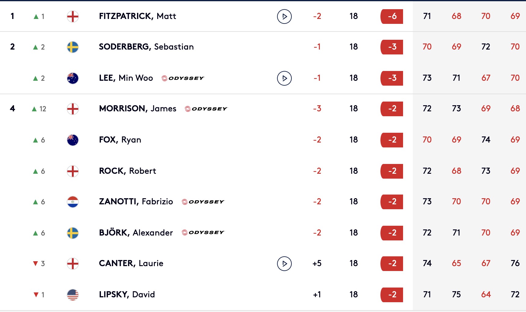
Task: Click the Odyssey logo next to Min Woo Lee
Action: (x=183, y=78)
